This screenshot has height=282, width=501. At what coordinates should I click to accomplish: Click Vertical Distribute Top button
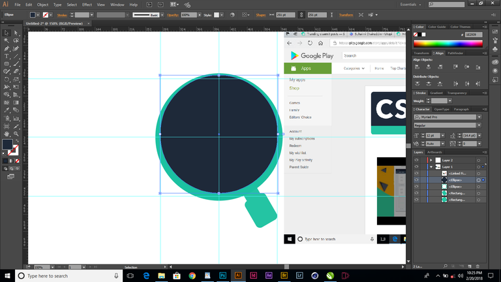click(417, 84)
